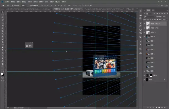Select the Zoom tool
The image size is (169, 109).
click(2, 67)
